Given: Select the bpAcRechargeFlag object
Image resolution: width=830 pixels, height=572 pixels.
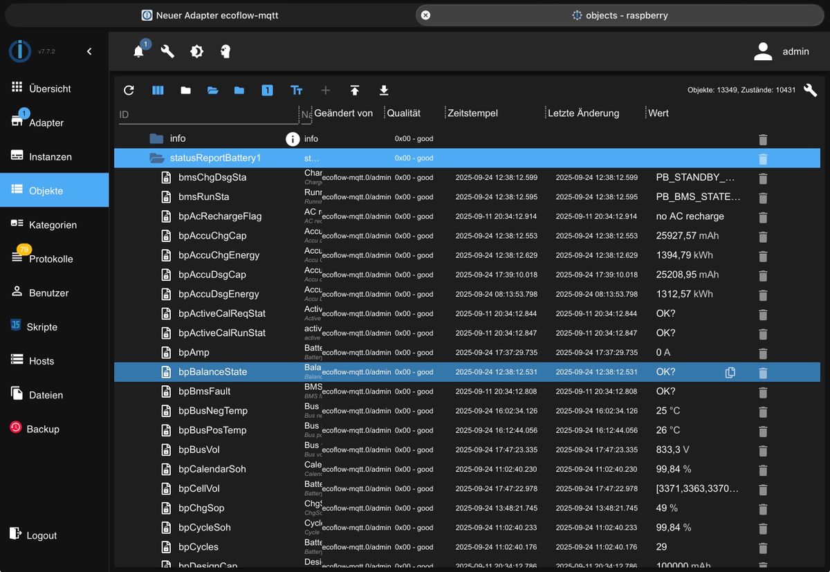Looking at the screenshot, I should [467, 216].
